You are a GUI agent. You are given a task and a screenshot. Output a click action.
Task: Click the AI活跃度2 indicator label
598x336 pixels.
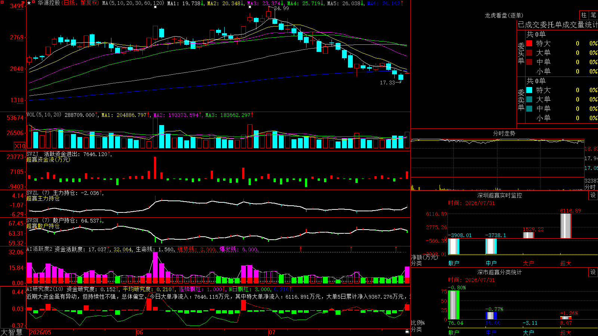(x=40, y=249)
